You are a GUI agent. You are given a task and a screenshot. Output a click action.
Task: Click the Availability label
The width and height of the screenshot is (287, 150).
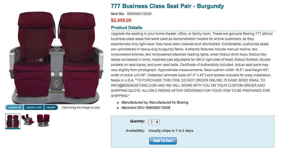pyautogui.click(x=135, y=131)
